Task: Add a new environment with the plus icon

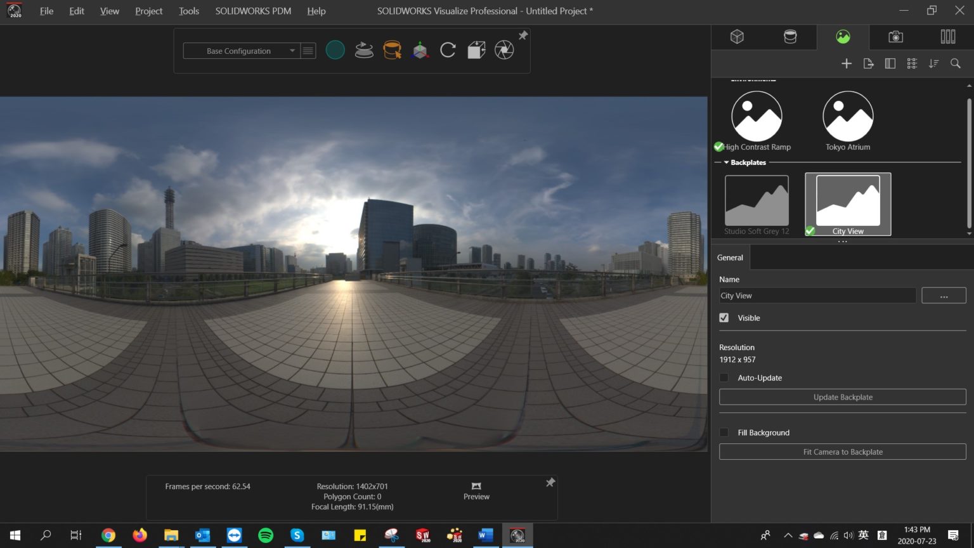Action: click(846, 63)
